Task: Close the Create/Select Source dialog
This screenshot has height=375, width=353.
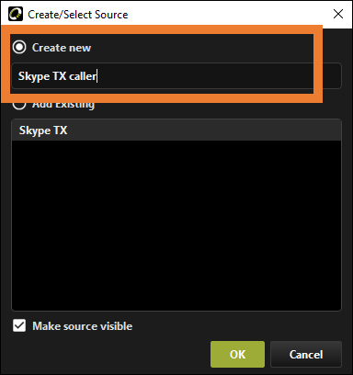Action: pos(338,14)
